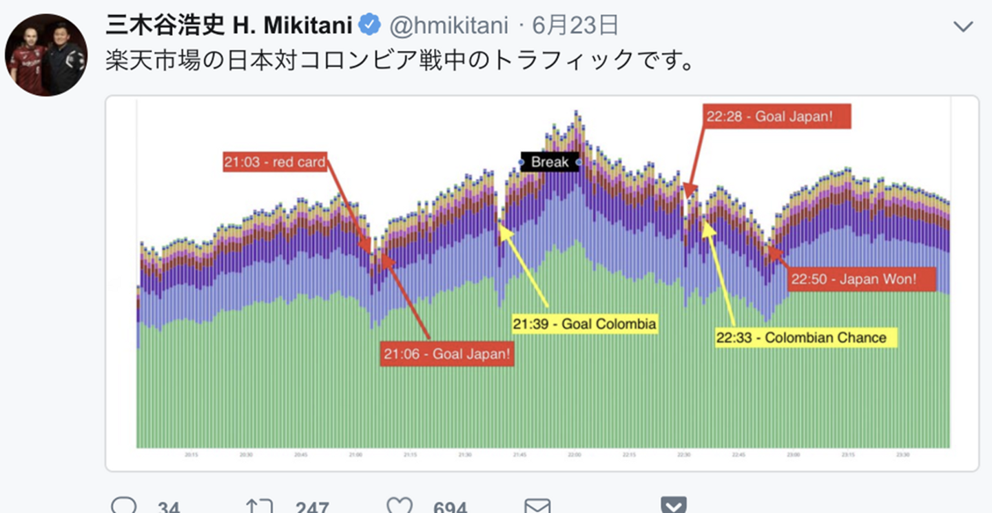This screenshot has width=992, height=513.
Task: Click the 247 retweets count
Action: point(311,508)
